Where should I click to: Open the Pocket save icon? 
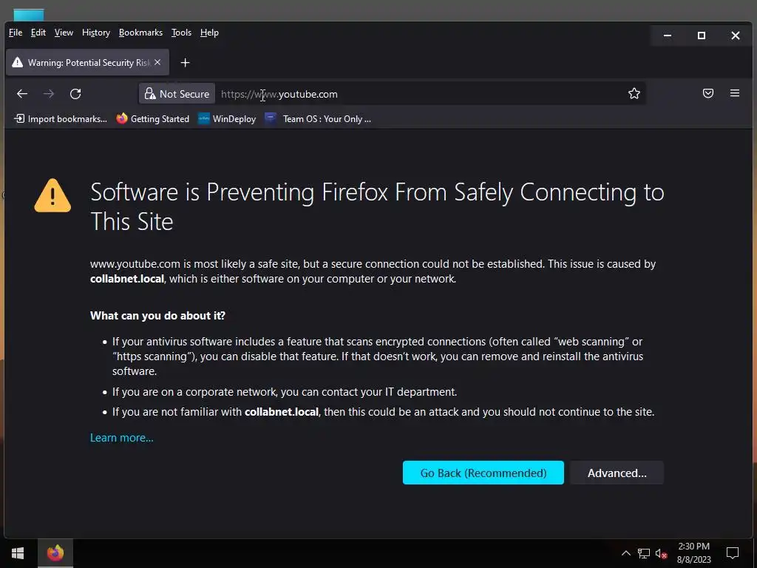pos(708,94)
